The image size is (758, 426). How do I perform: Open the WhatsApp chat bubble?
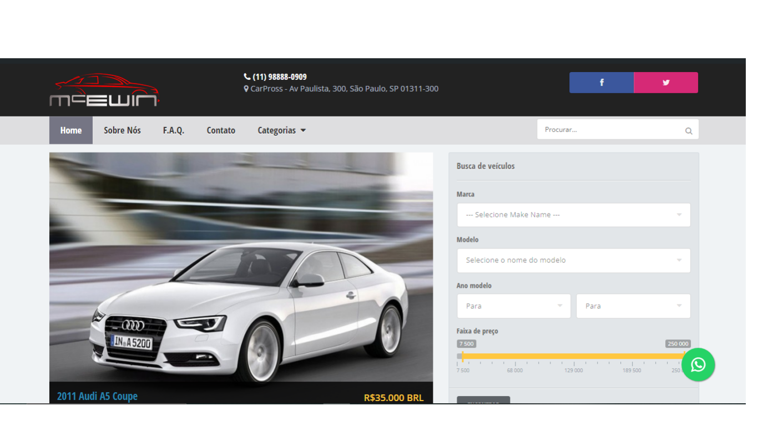click(698, 364)
